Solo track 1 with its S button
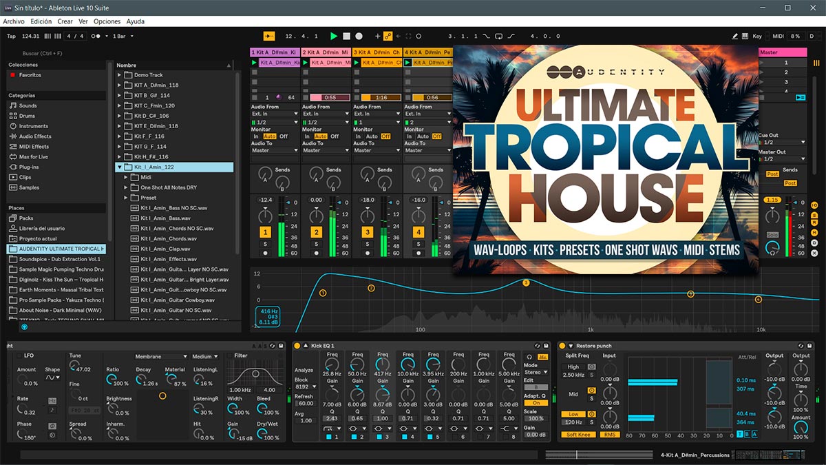826x465 pixels. pos(265,244)
